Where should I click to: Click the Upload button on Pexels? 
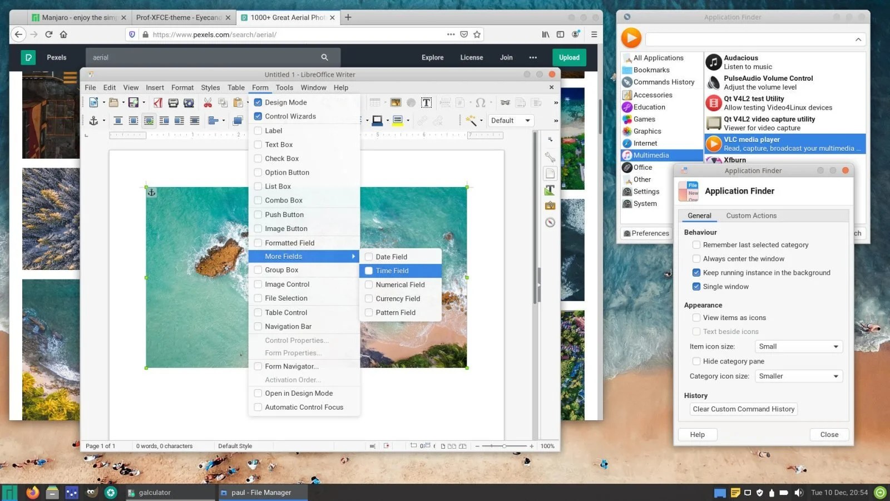click(569, 57)
